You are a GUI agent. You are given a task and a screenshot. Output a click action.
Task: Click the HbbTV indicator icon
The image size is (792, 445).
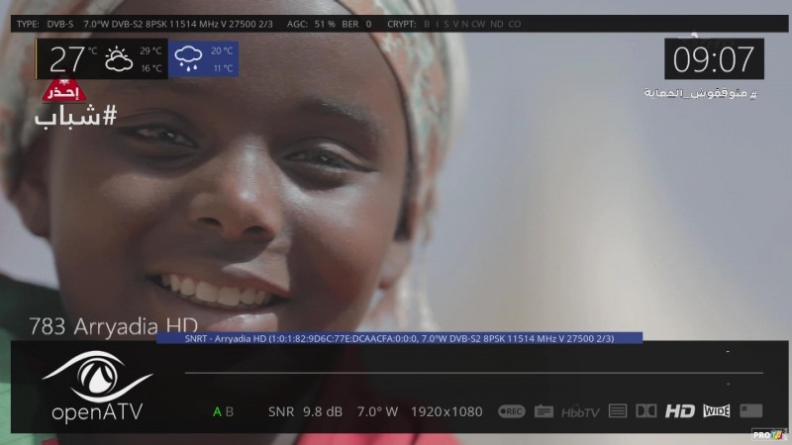tap(580, 411)
